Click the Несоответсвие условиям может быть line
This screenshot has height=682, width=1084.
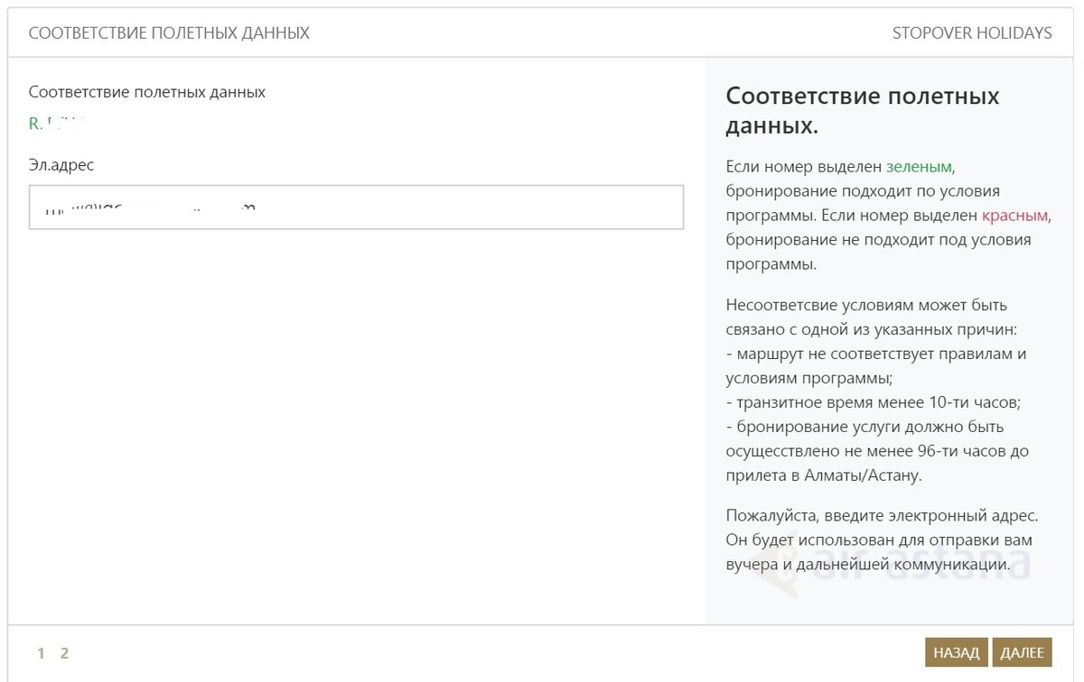[865, 305]
